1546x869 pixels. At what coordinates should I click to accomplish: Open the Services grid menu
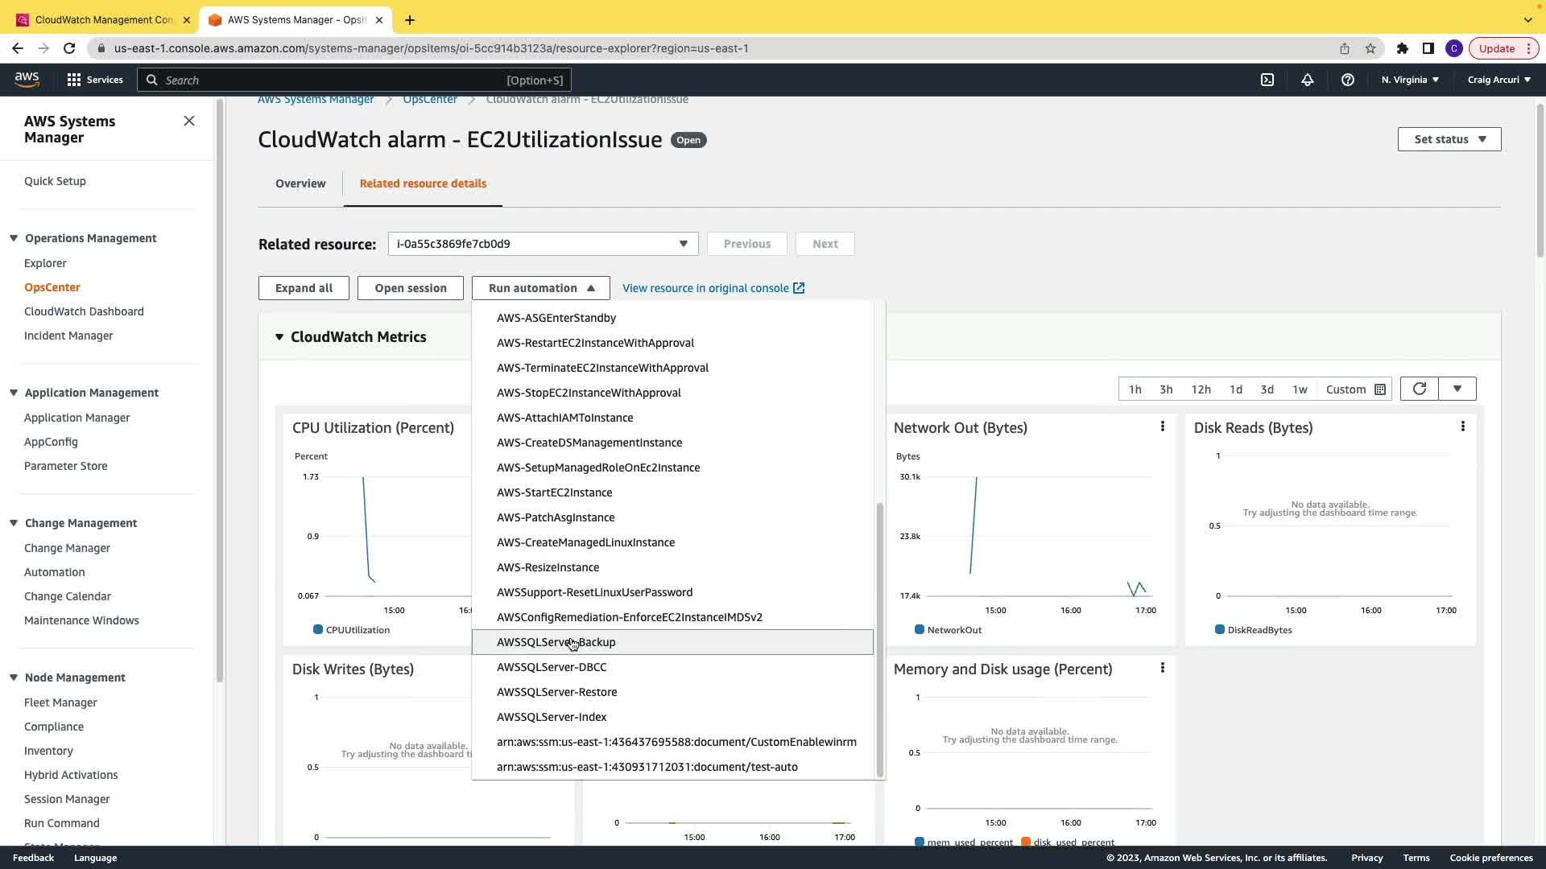pyautogui.click(x=94, y=80)
